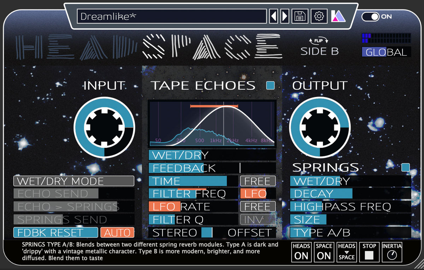Toggle the TIME FREE sync button
The height and width of the screenshot is (270, 424).
tap(258, 181)
